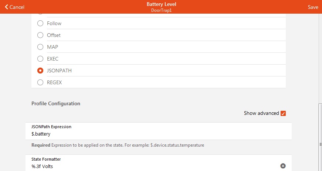Click the selected JSONPATH radio button

[x=40, y=71]
